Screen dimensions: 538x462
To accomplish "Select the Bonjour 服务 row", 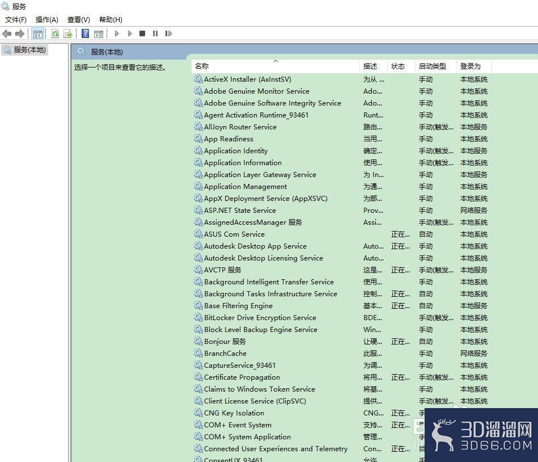I will (224, 342).
